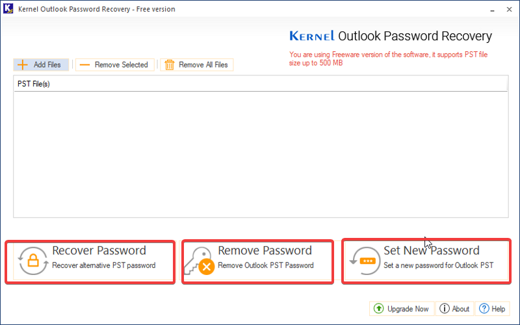Click the key with X Remove Password icon

[199, 261]
